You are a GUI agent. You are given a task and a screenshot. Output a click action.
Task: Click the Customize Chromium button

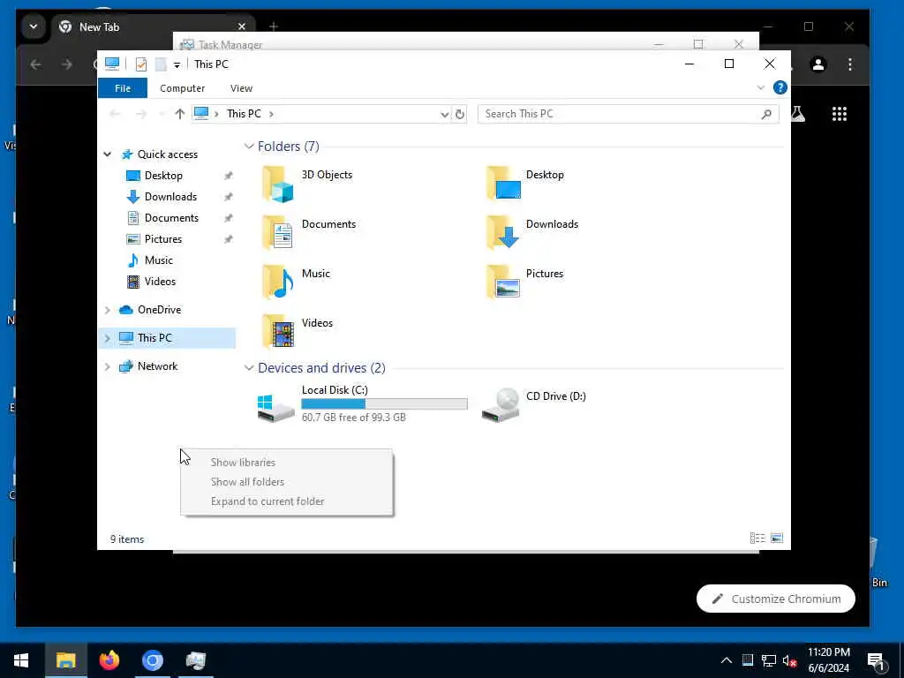pos(775,599)
